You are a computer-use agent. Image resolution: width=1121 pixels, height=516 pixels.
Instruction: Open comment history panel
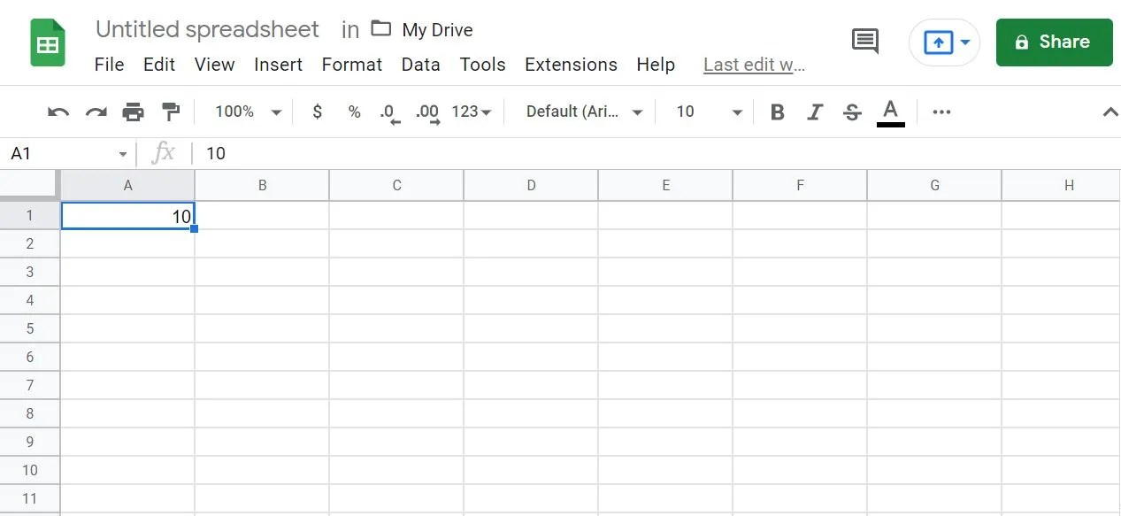click(864, 41)
